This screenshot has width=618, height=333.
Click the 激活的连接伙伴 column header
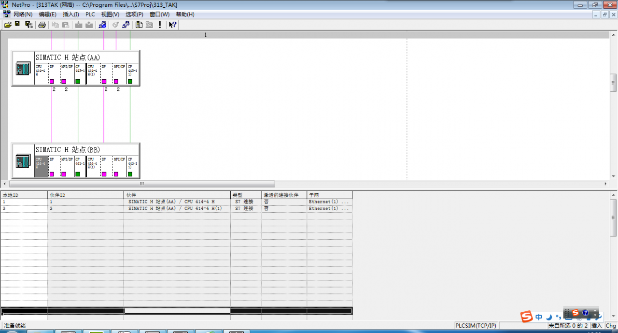[284, 195]
